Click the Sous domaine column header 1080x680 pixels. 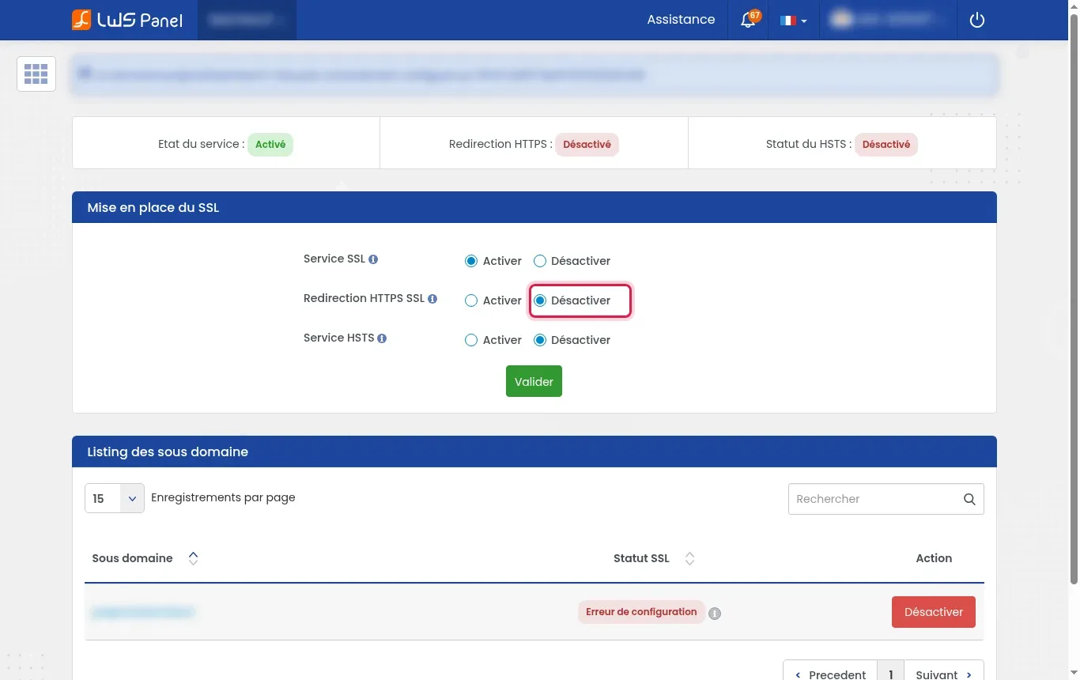(132, 558)
